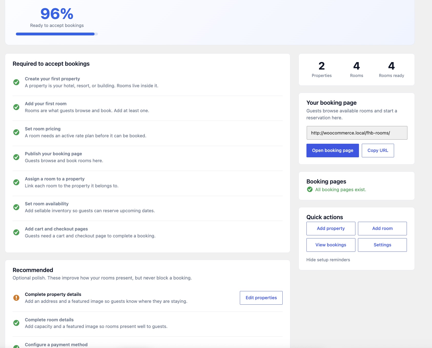
Task: Click the check icon for Add cart and checkout pages
Action: 16,232
